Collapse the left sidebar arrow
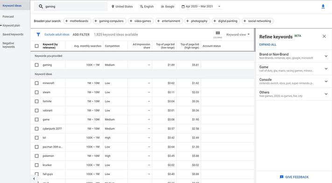Image resolution: width=332 pixels, height=183 pixels. point(34,179)
